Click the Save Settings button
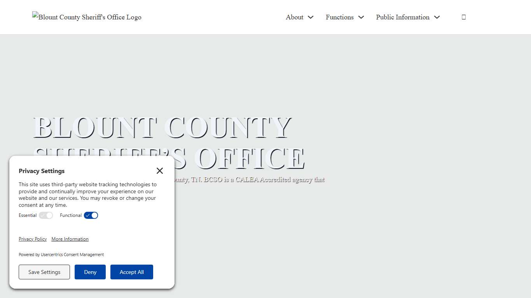The image size is (531, 298). pos(44,272)
